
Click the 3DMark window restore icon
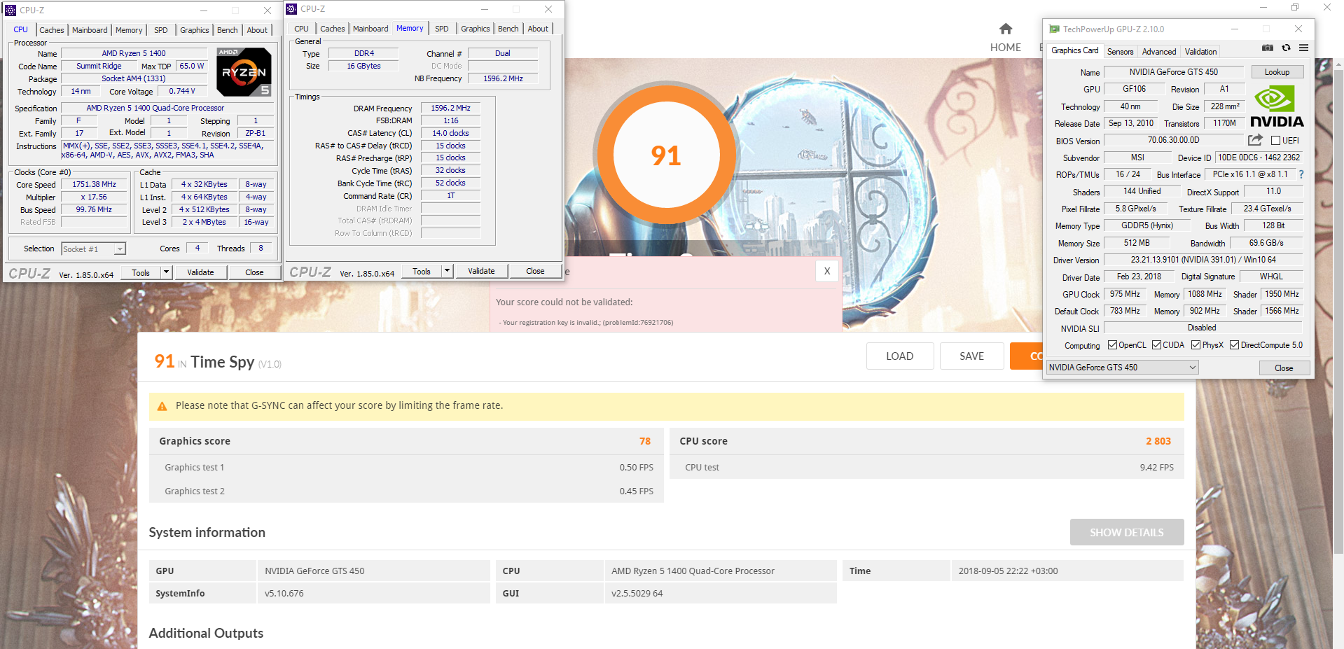point(1295,8)
